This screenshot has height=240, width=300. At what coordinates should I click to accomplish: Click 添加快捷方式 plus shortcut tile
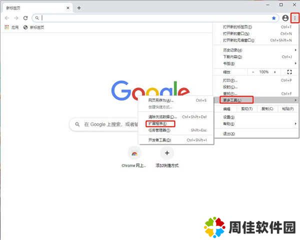pos(167,153)
